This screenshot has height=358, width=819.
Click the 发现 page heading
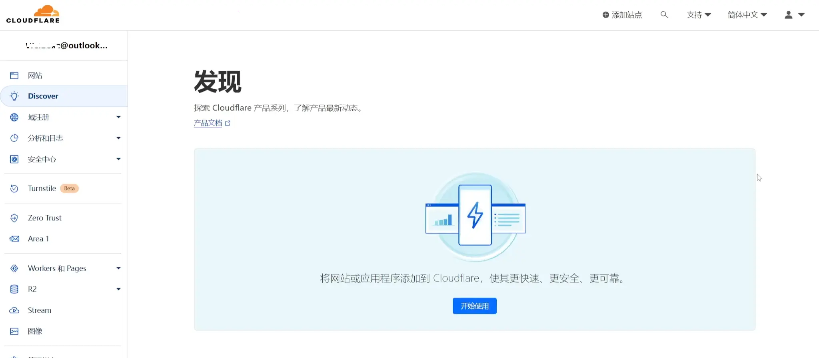point(218,82)
